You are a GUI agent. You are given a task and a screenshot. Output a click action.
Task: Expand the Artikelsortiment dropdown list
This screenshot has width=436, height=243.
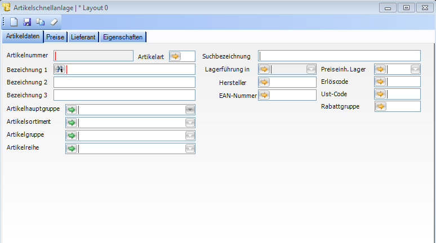click(x=190, y=122)
